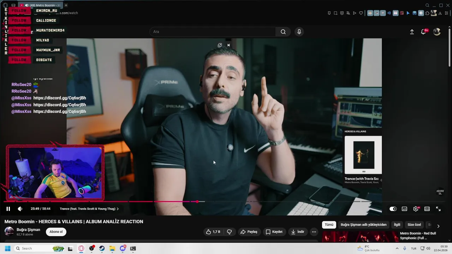Open Steam from the taskbar
Viewport: 452px width, 254px height.
pos(102,248)
